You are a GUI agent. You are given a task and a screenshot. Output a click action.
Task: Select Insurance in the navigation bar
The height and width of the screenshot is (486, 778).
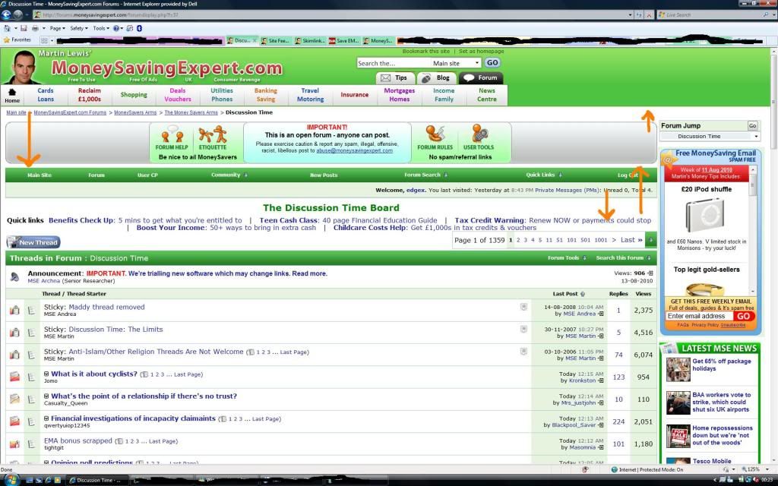[x=354, y=95]
